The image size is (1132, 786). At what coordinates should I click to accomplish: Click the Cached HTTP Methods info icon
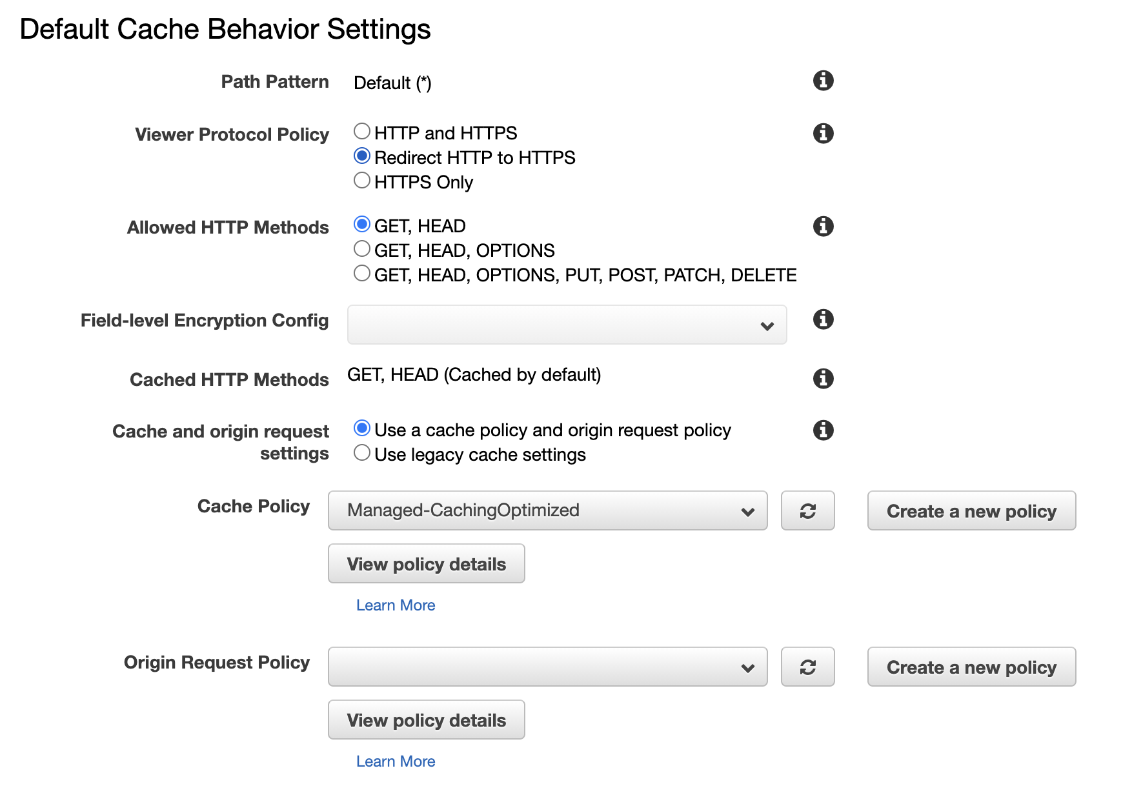point(823,379)
